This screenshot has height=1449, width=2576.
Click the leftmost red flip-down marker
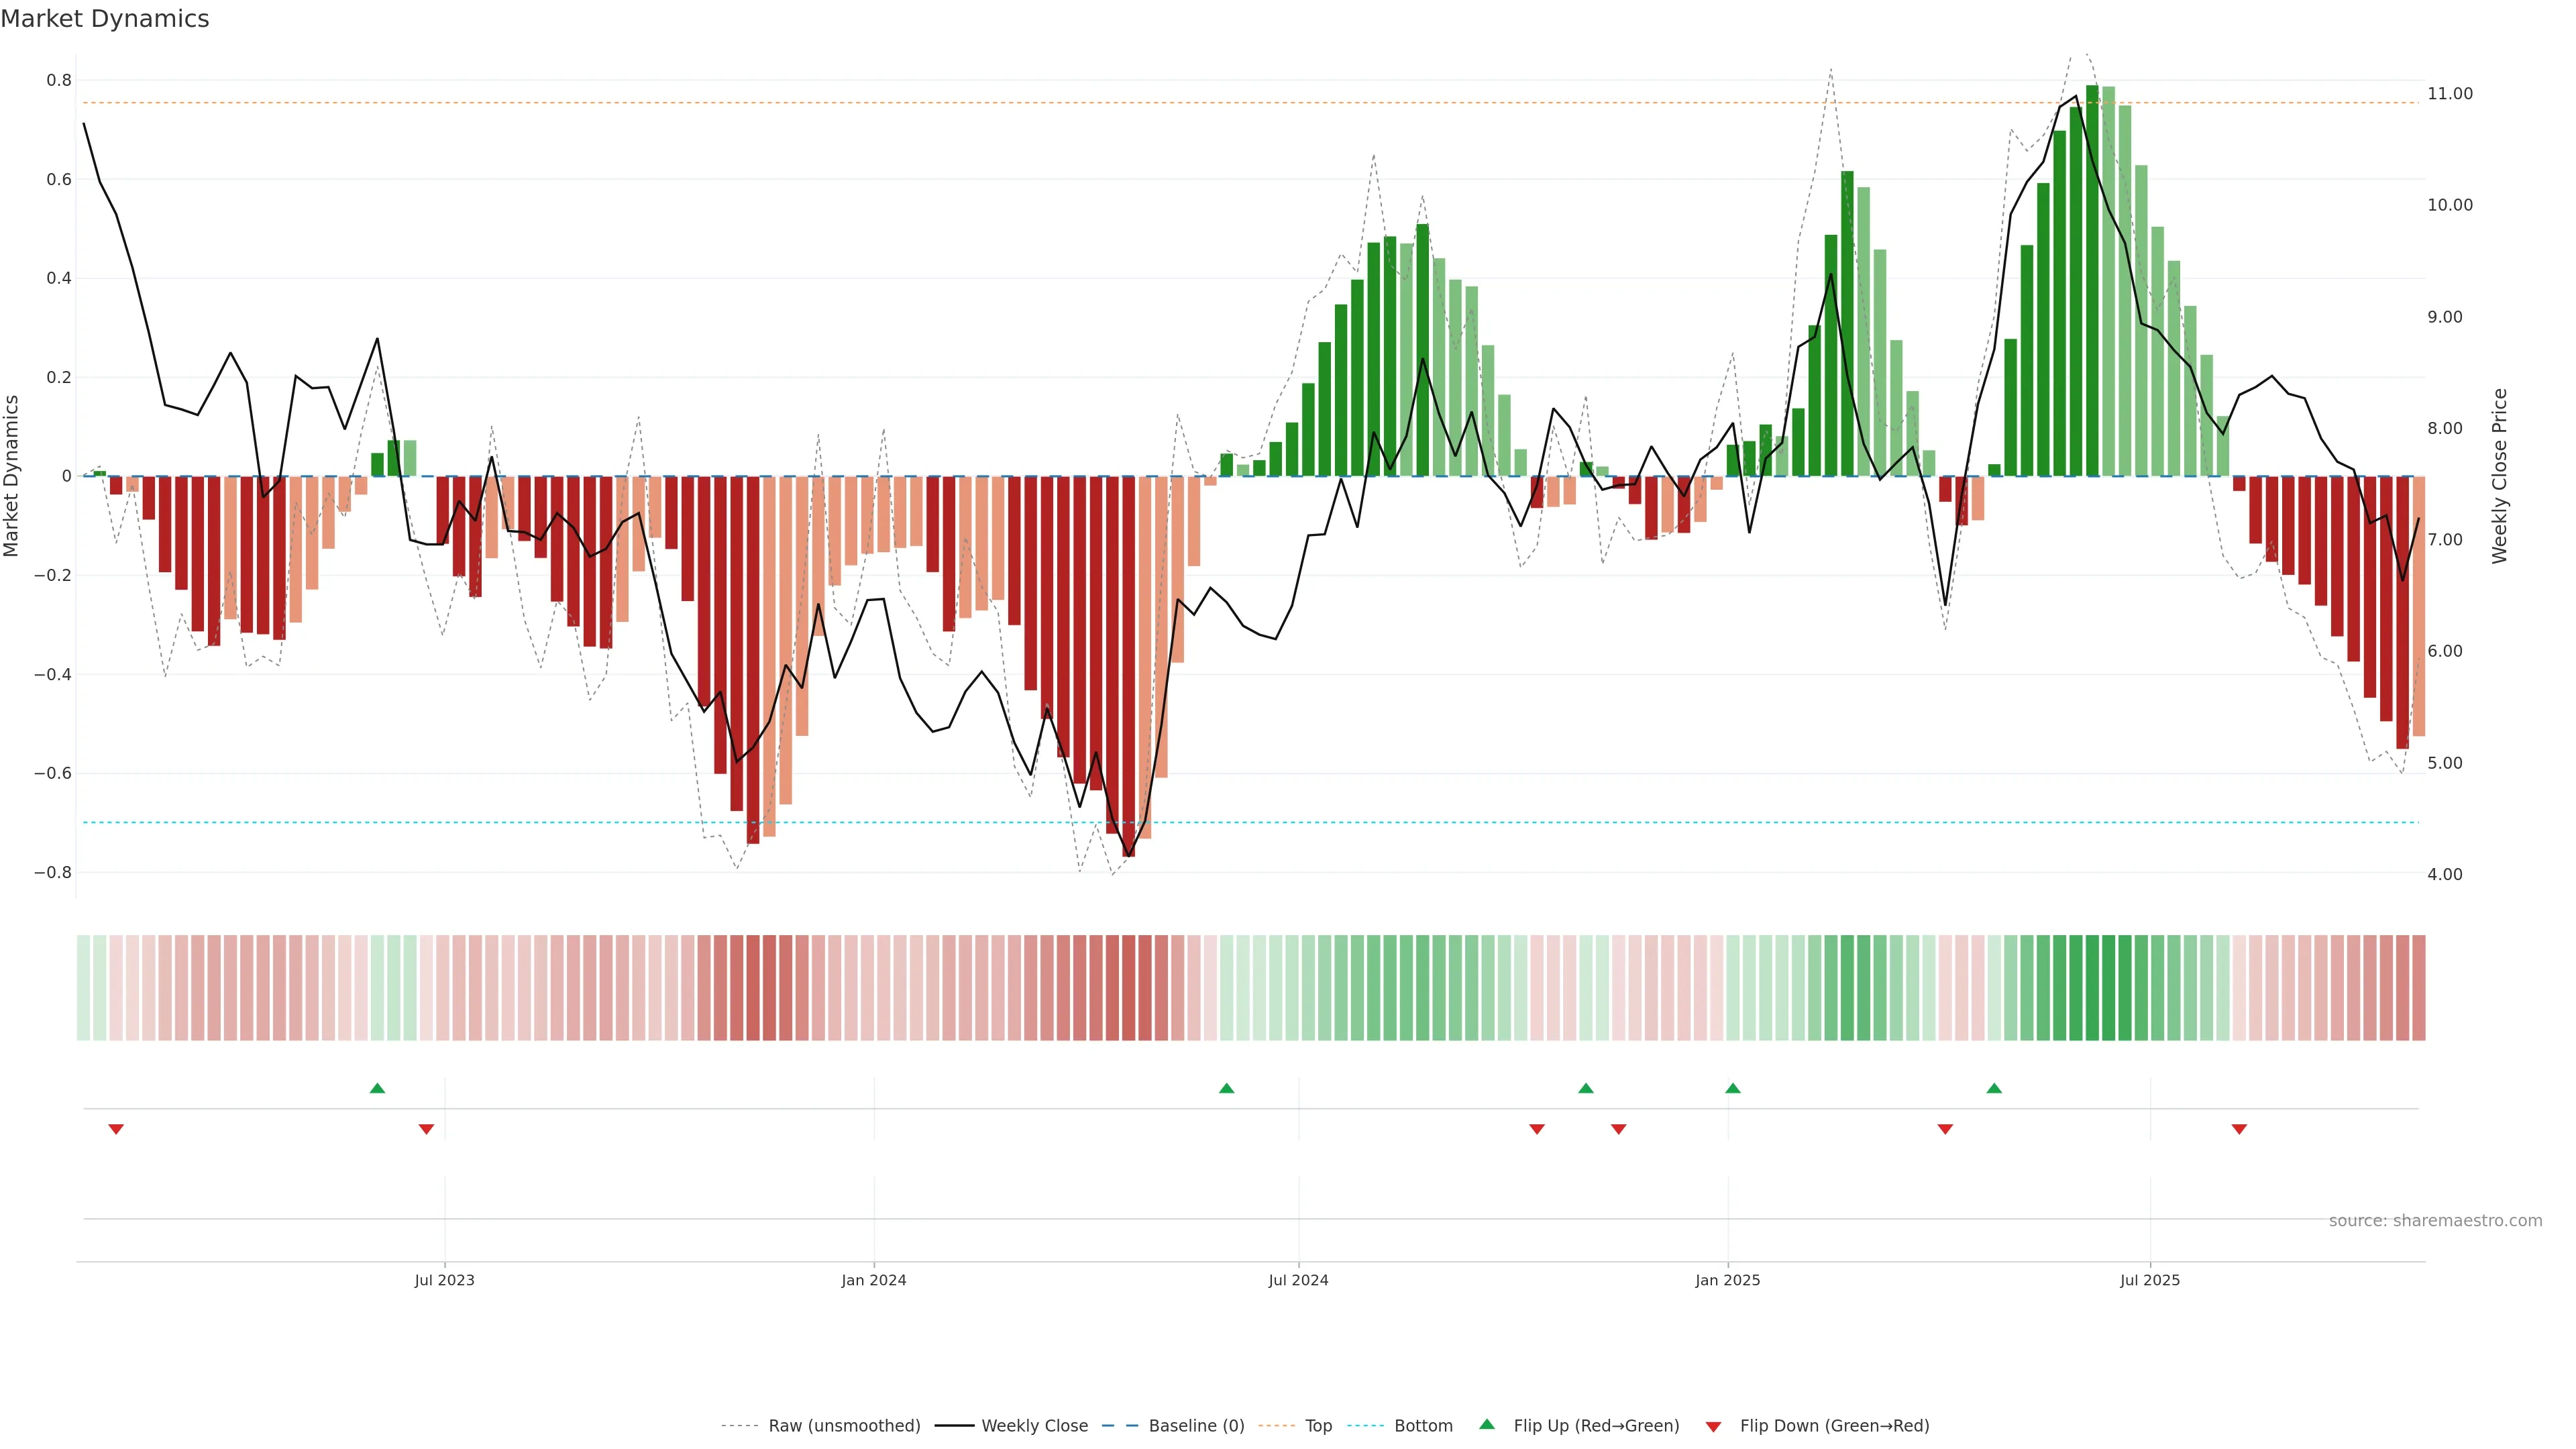(x=116, y=1129)
